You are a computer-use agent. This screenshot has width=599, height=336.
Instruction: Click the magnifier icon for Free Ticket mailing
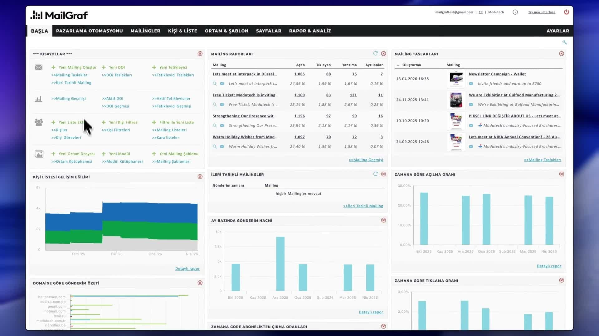(215, 105)
